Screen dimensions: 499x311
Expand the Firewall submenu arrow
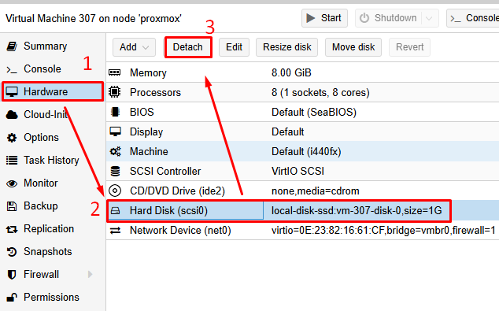click(x=90, y=275)
